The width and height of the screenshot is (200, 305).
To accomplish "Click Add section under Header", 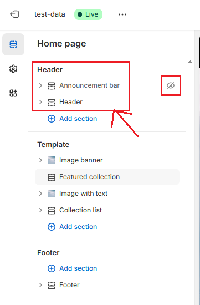I will [73, 119].
